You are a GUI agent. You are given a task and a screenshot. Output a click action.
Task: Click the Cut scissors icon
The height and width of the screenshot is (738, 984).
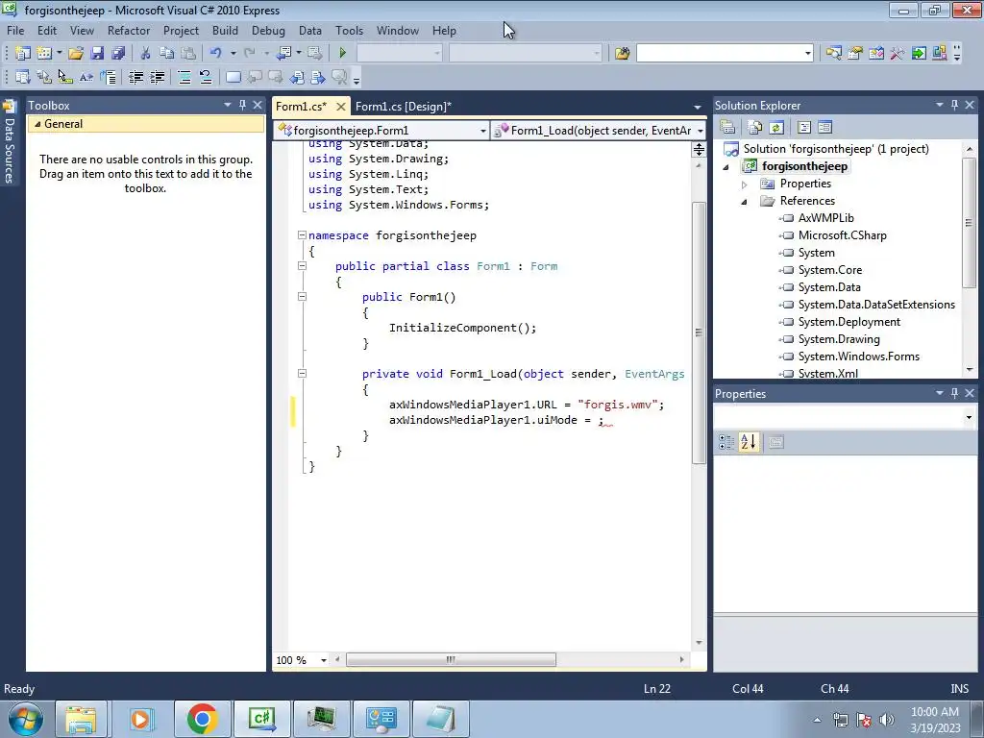click(145, 54)
